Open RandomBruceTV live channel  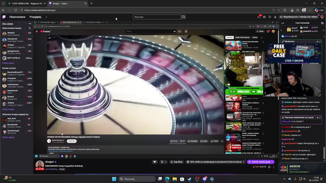pyautogui.click(x=17, y=73)
